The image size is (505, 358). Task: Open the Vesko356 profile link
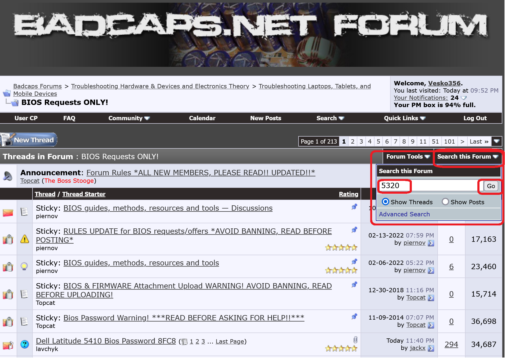coord(444,83)
